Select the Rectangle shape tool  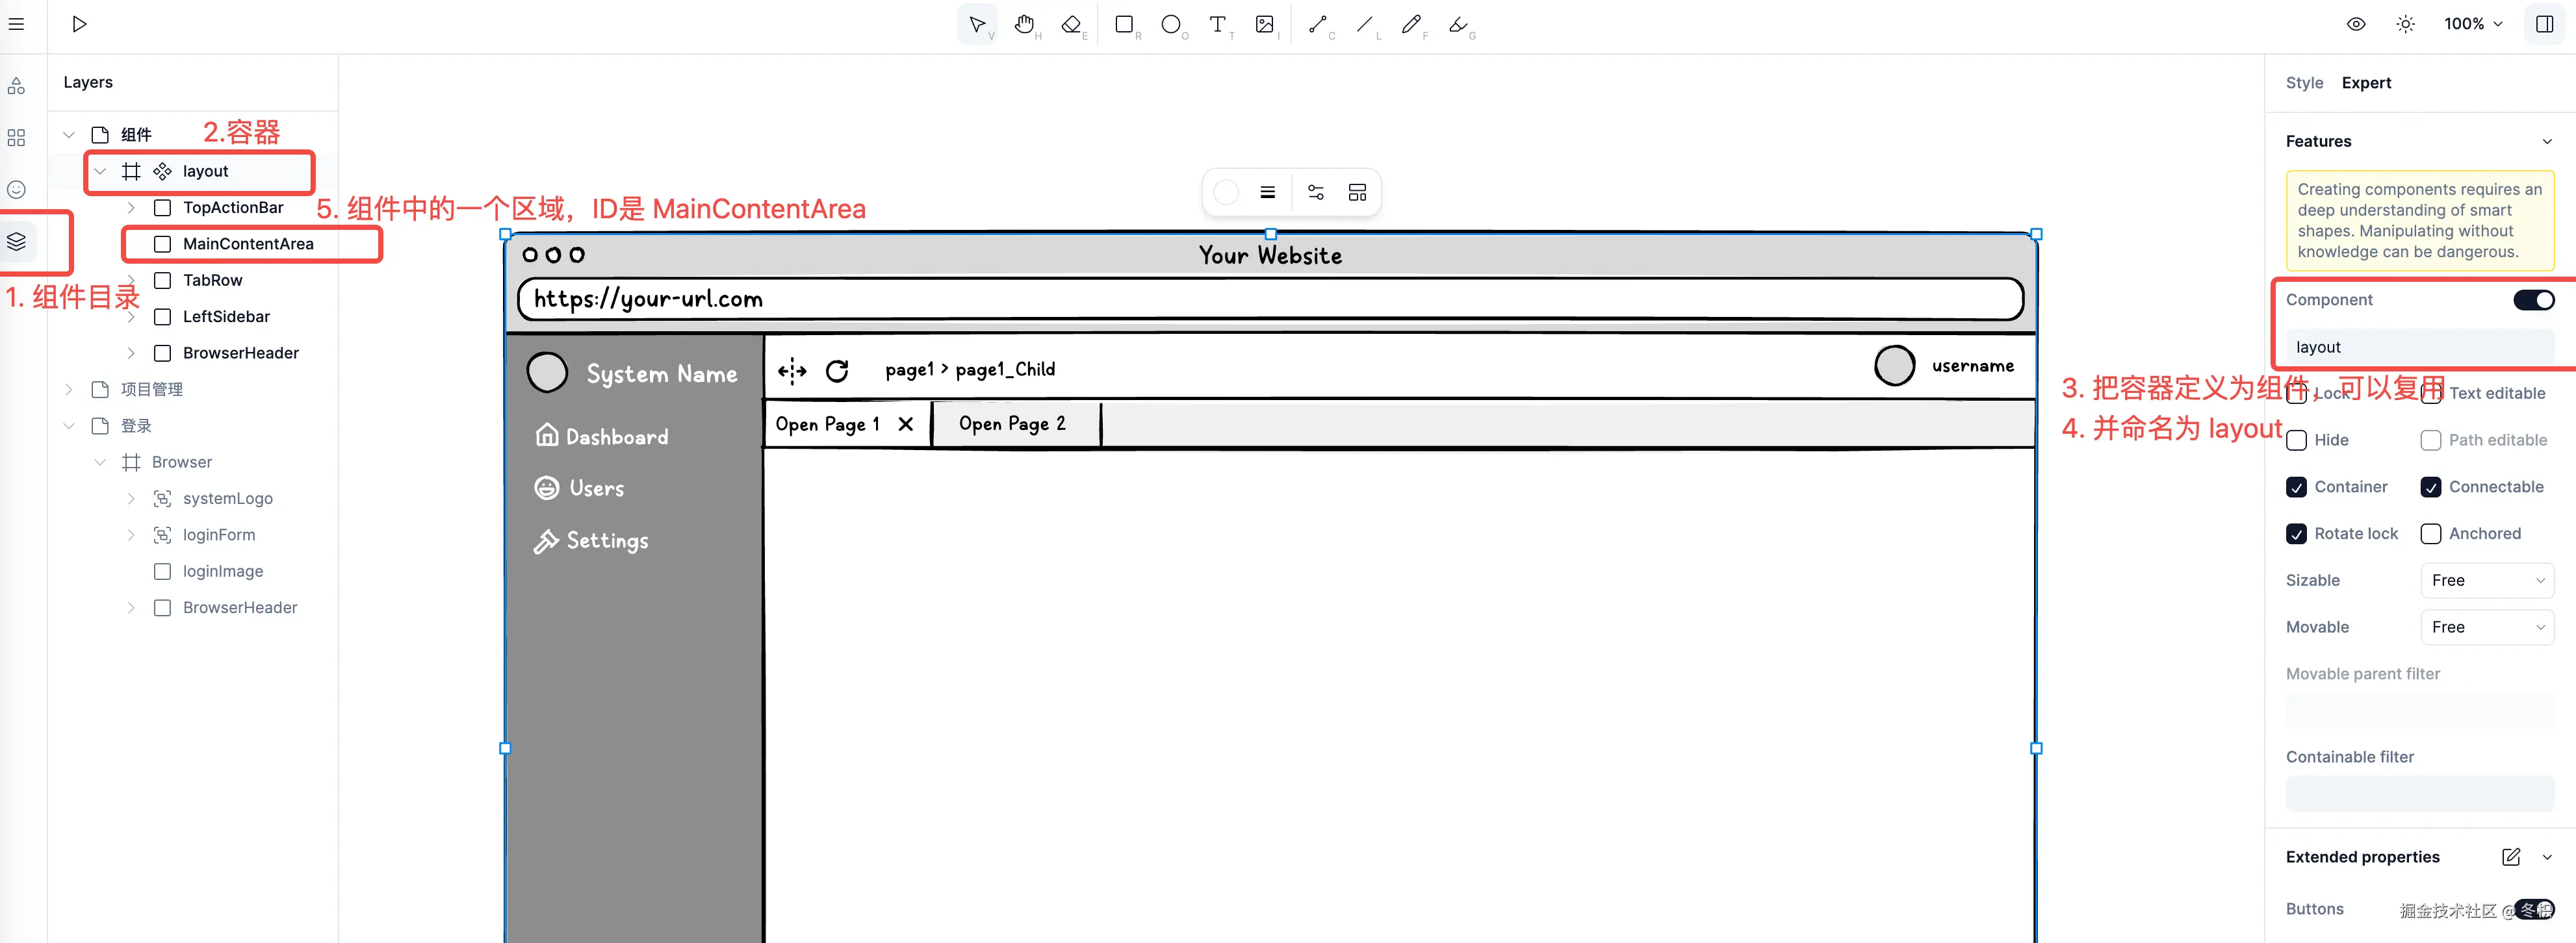tap(1125, 25)
